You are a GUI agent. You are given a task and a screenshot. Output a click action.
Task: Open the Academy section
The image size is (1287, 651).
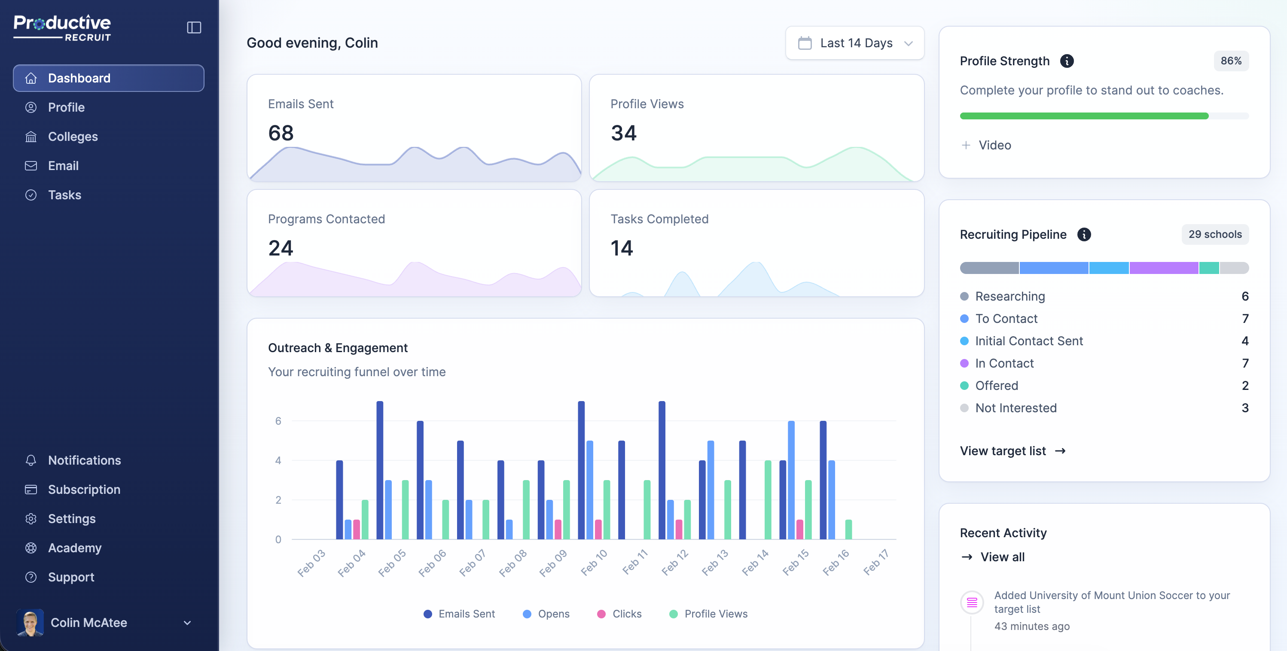coord(74,548)
